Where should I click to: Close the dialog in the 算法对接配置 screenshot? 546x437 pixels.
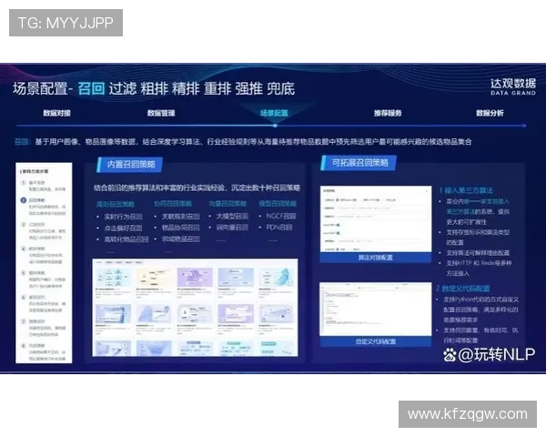(427, 191)
